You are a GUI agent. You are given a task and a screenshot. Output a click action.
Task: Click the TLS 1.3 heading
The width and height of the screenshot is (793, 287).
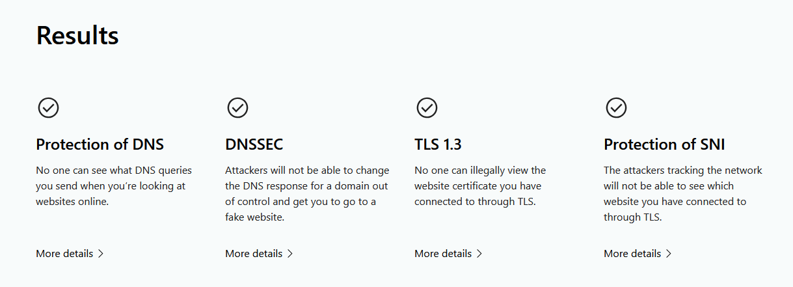[438, 144]
